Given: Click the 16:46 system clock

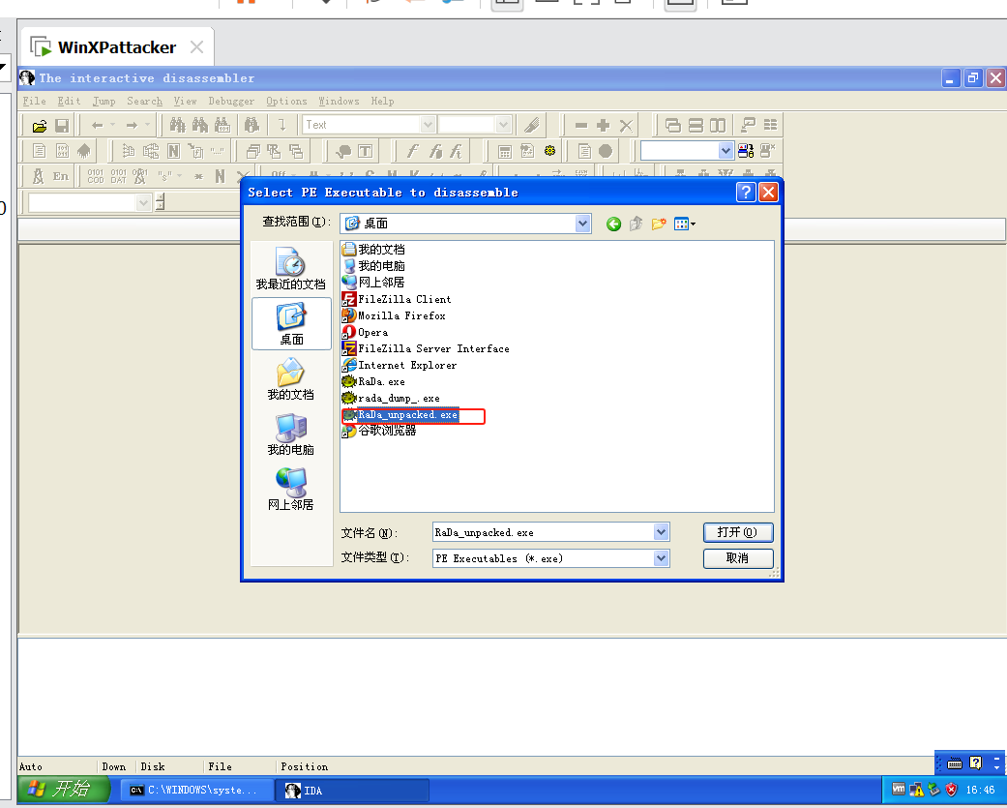Looking at the screenshot, I should 980,790.
